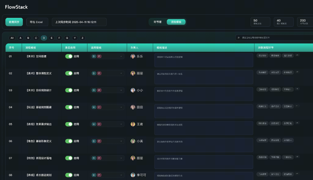Image resolution: width=313 pixels, height=180 pixels.
Task: Toggle the 基础规则搭建 enabled switch
Action: click(69, 107)
